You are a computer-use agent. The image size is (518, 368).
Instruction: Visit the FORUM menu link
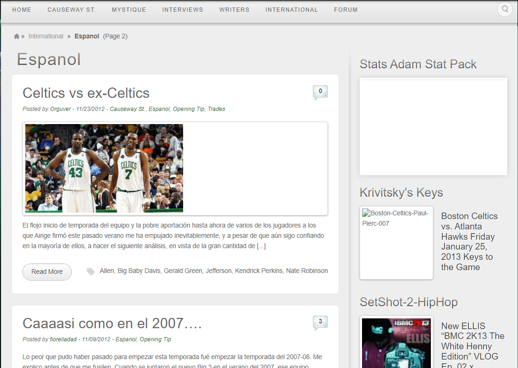346,10
